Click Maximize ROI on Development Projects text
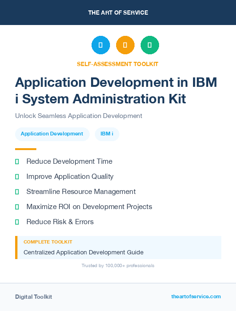 click(89, 207)
